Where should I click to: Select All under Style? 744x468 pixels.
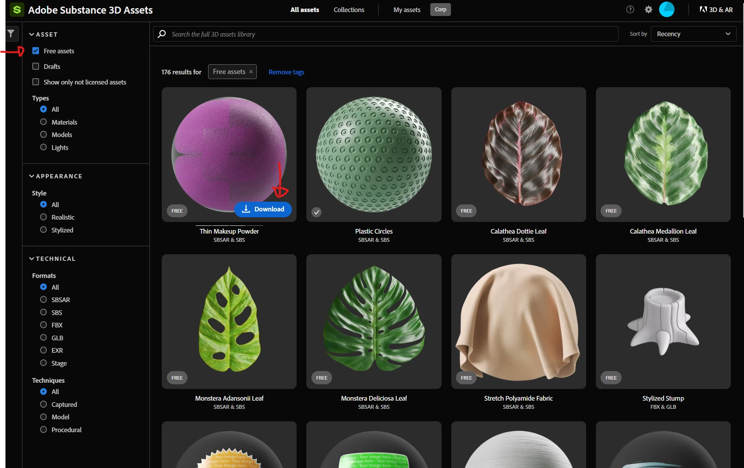[43, 204]
